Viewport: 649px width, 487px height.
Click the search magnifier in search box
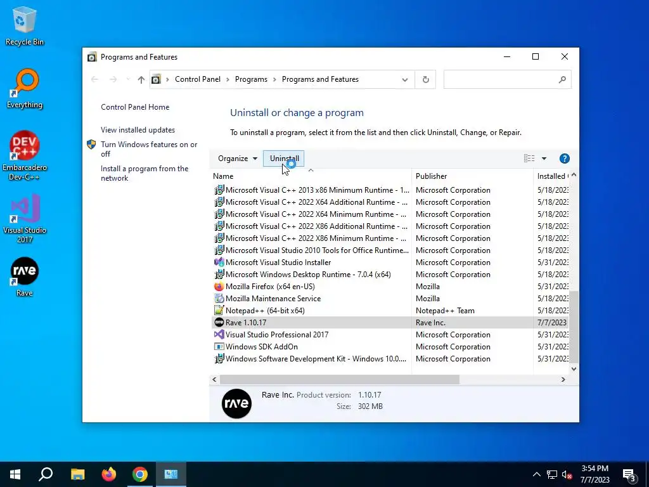(x=562, y=79)
